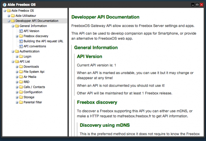Click the Calls / Contacts folder icon
206x141 pixels.
(21, 87)
